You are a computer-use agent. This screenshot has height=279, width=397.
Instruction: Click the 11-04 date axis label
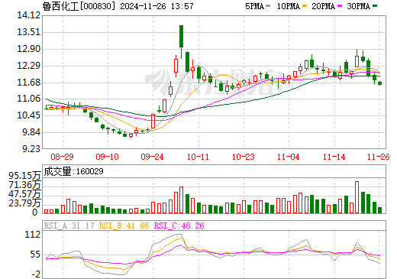click(289, 157)
